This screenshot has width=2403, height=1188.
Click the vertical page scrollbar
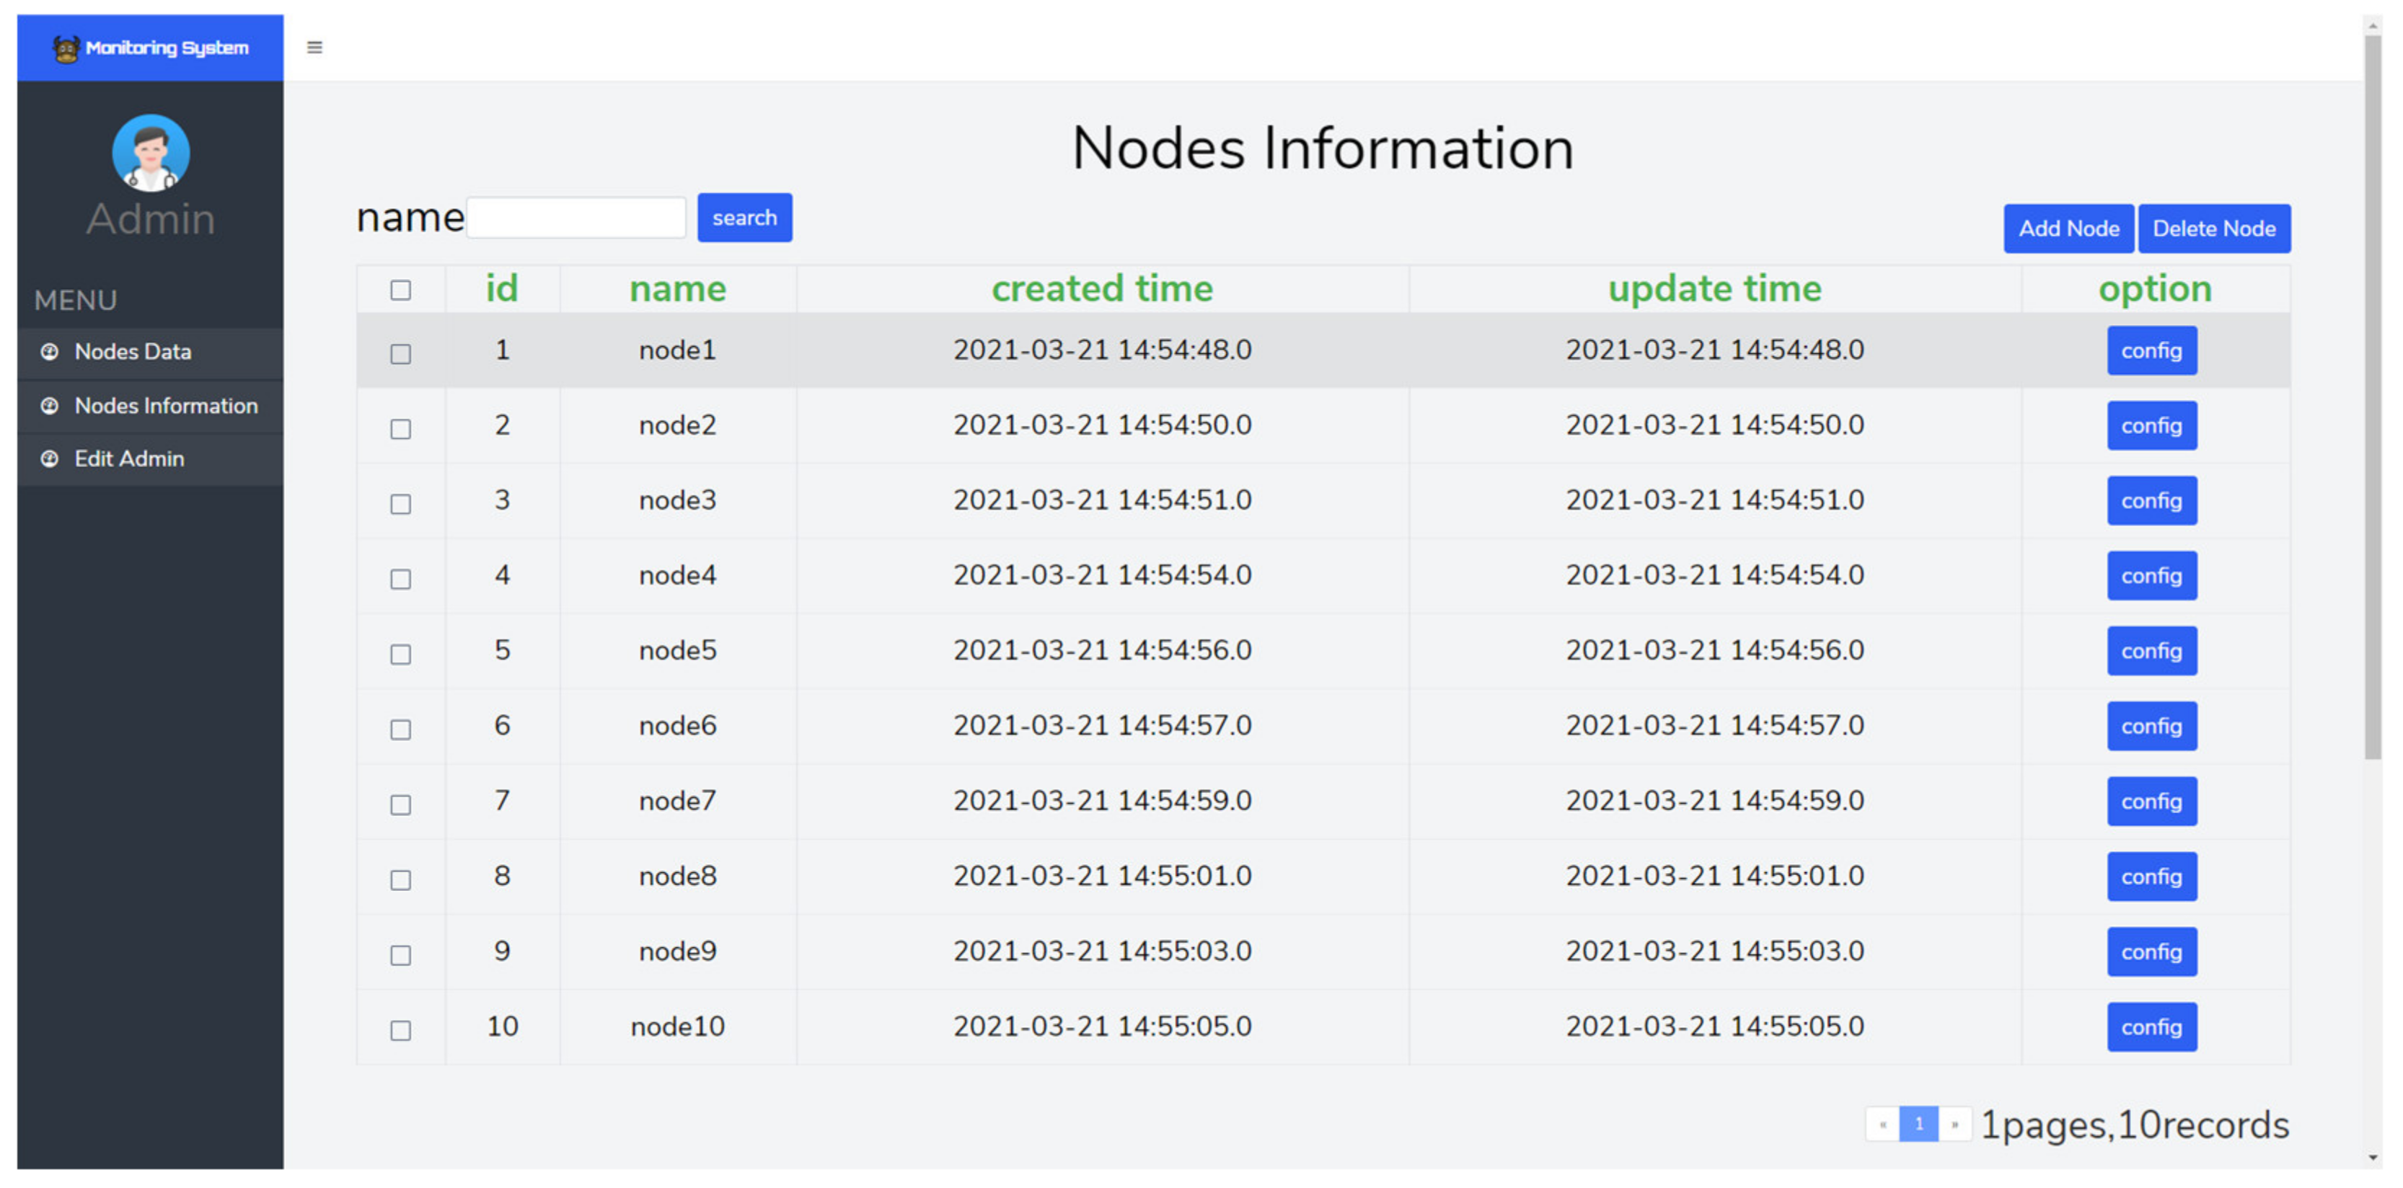pyautogui.click(x=2373, y=396)
